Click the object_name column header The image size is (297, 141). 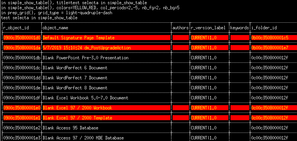click(x=56, y=28)
